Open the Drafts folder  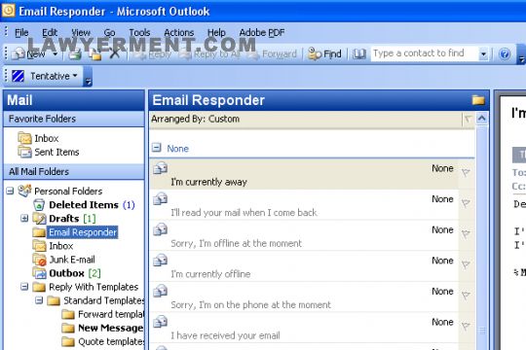click(x=63, y=219)
